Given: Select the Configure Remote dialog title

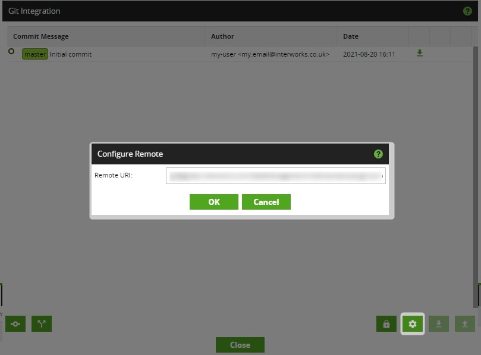Looking at the screenshot, I should point(130,154).
